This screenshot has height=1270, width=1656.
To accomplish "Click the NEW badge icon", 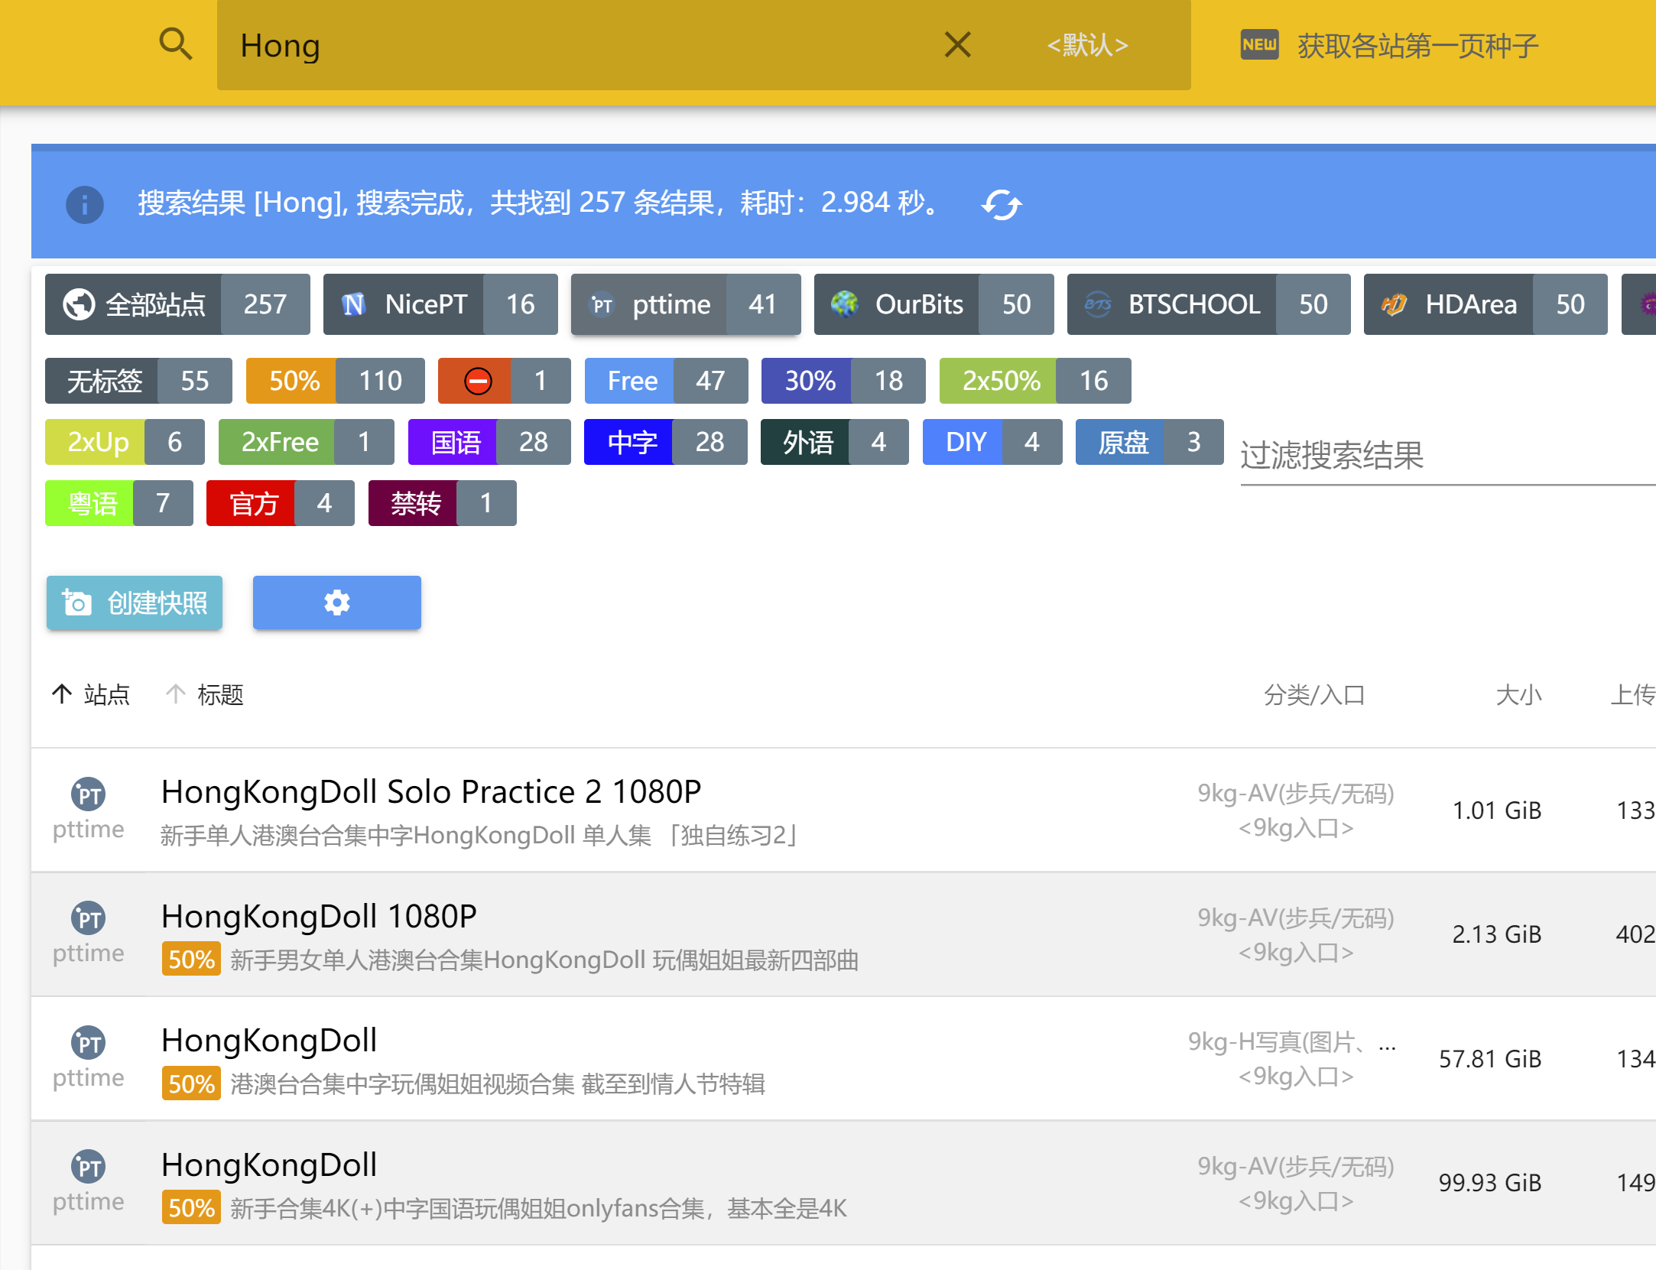I will click(x=1258, y=44).
